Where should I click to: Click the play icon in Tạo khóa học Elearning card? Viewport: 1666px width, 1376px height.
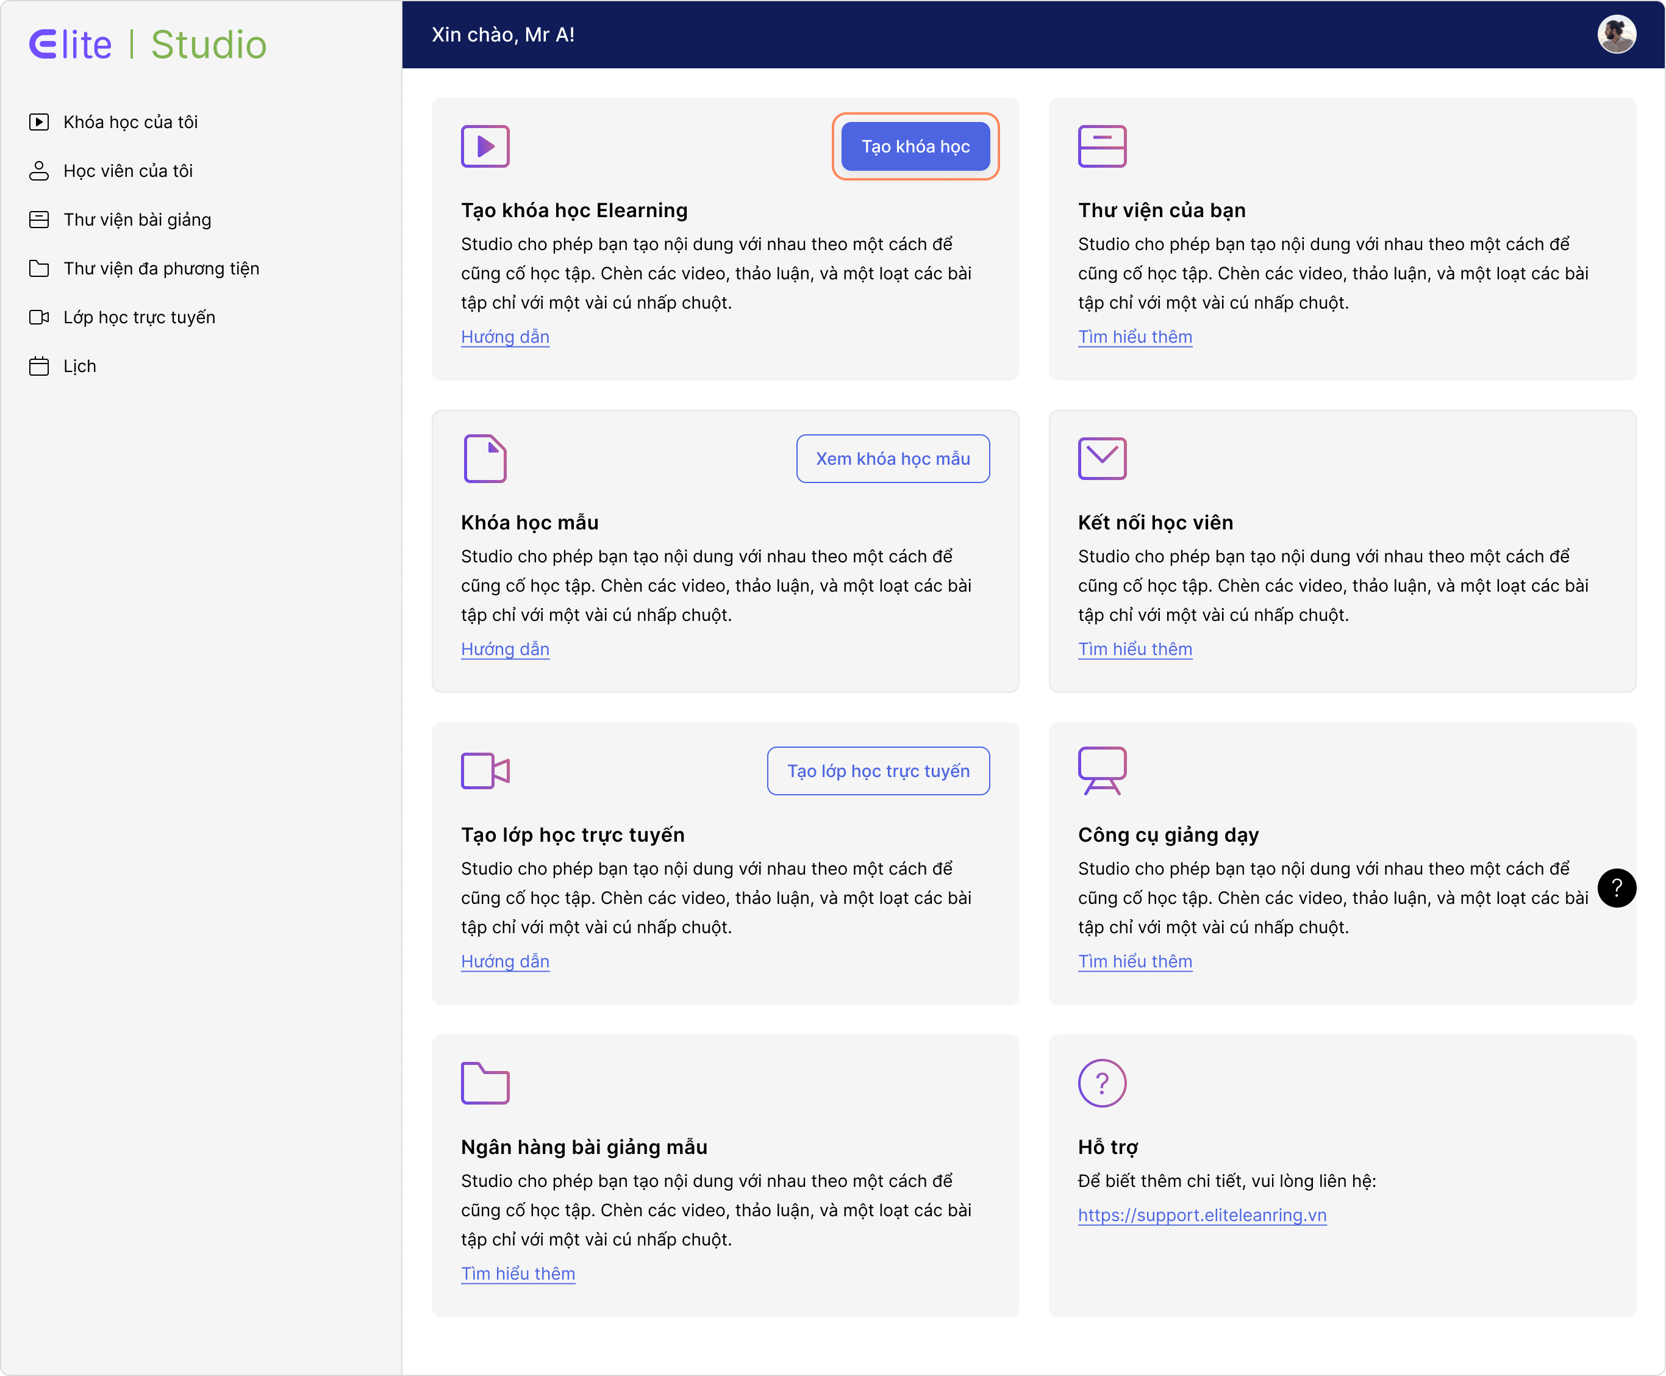(x=485, y=146)
